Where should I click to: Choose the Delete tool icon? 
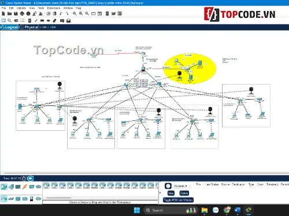16,21
